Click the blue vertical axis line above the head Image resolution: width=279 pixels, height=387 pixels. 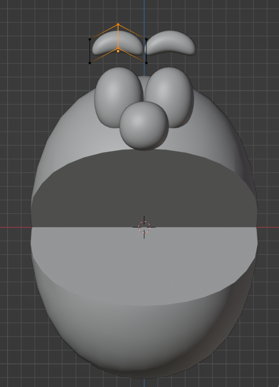coord(144,11)
